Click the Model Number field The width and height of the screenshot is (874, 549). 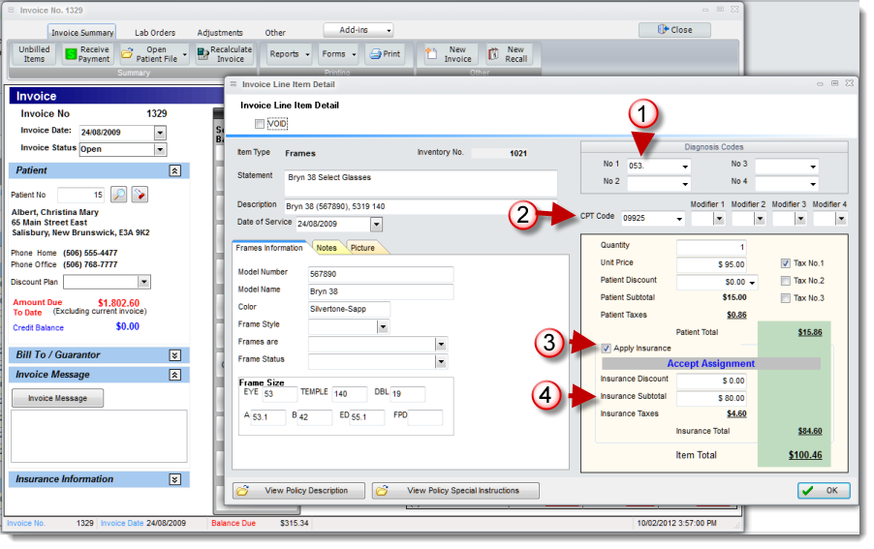point(381,274)
